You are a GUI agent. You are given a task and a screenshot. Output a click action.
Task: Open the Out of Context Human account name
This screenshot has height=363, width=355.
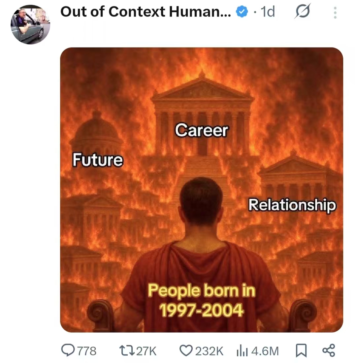(x=146, y=12)
